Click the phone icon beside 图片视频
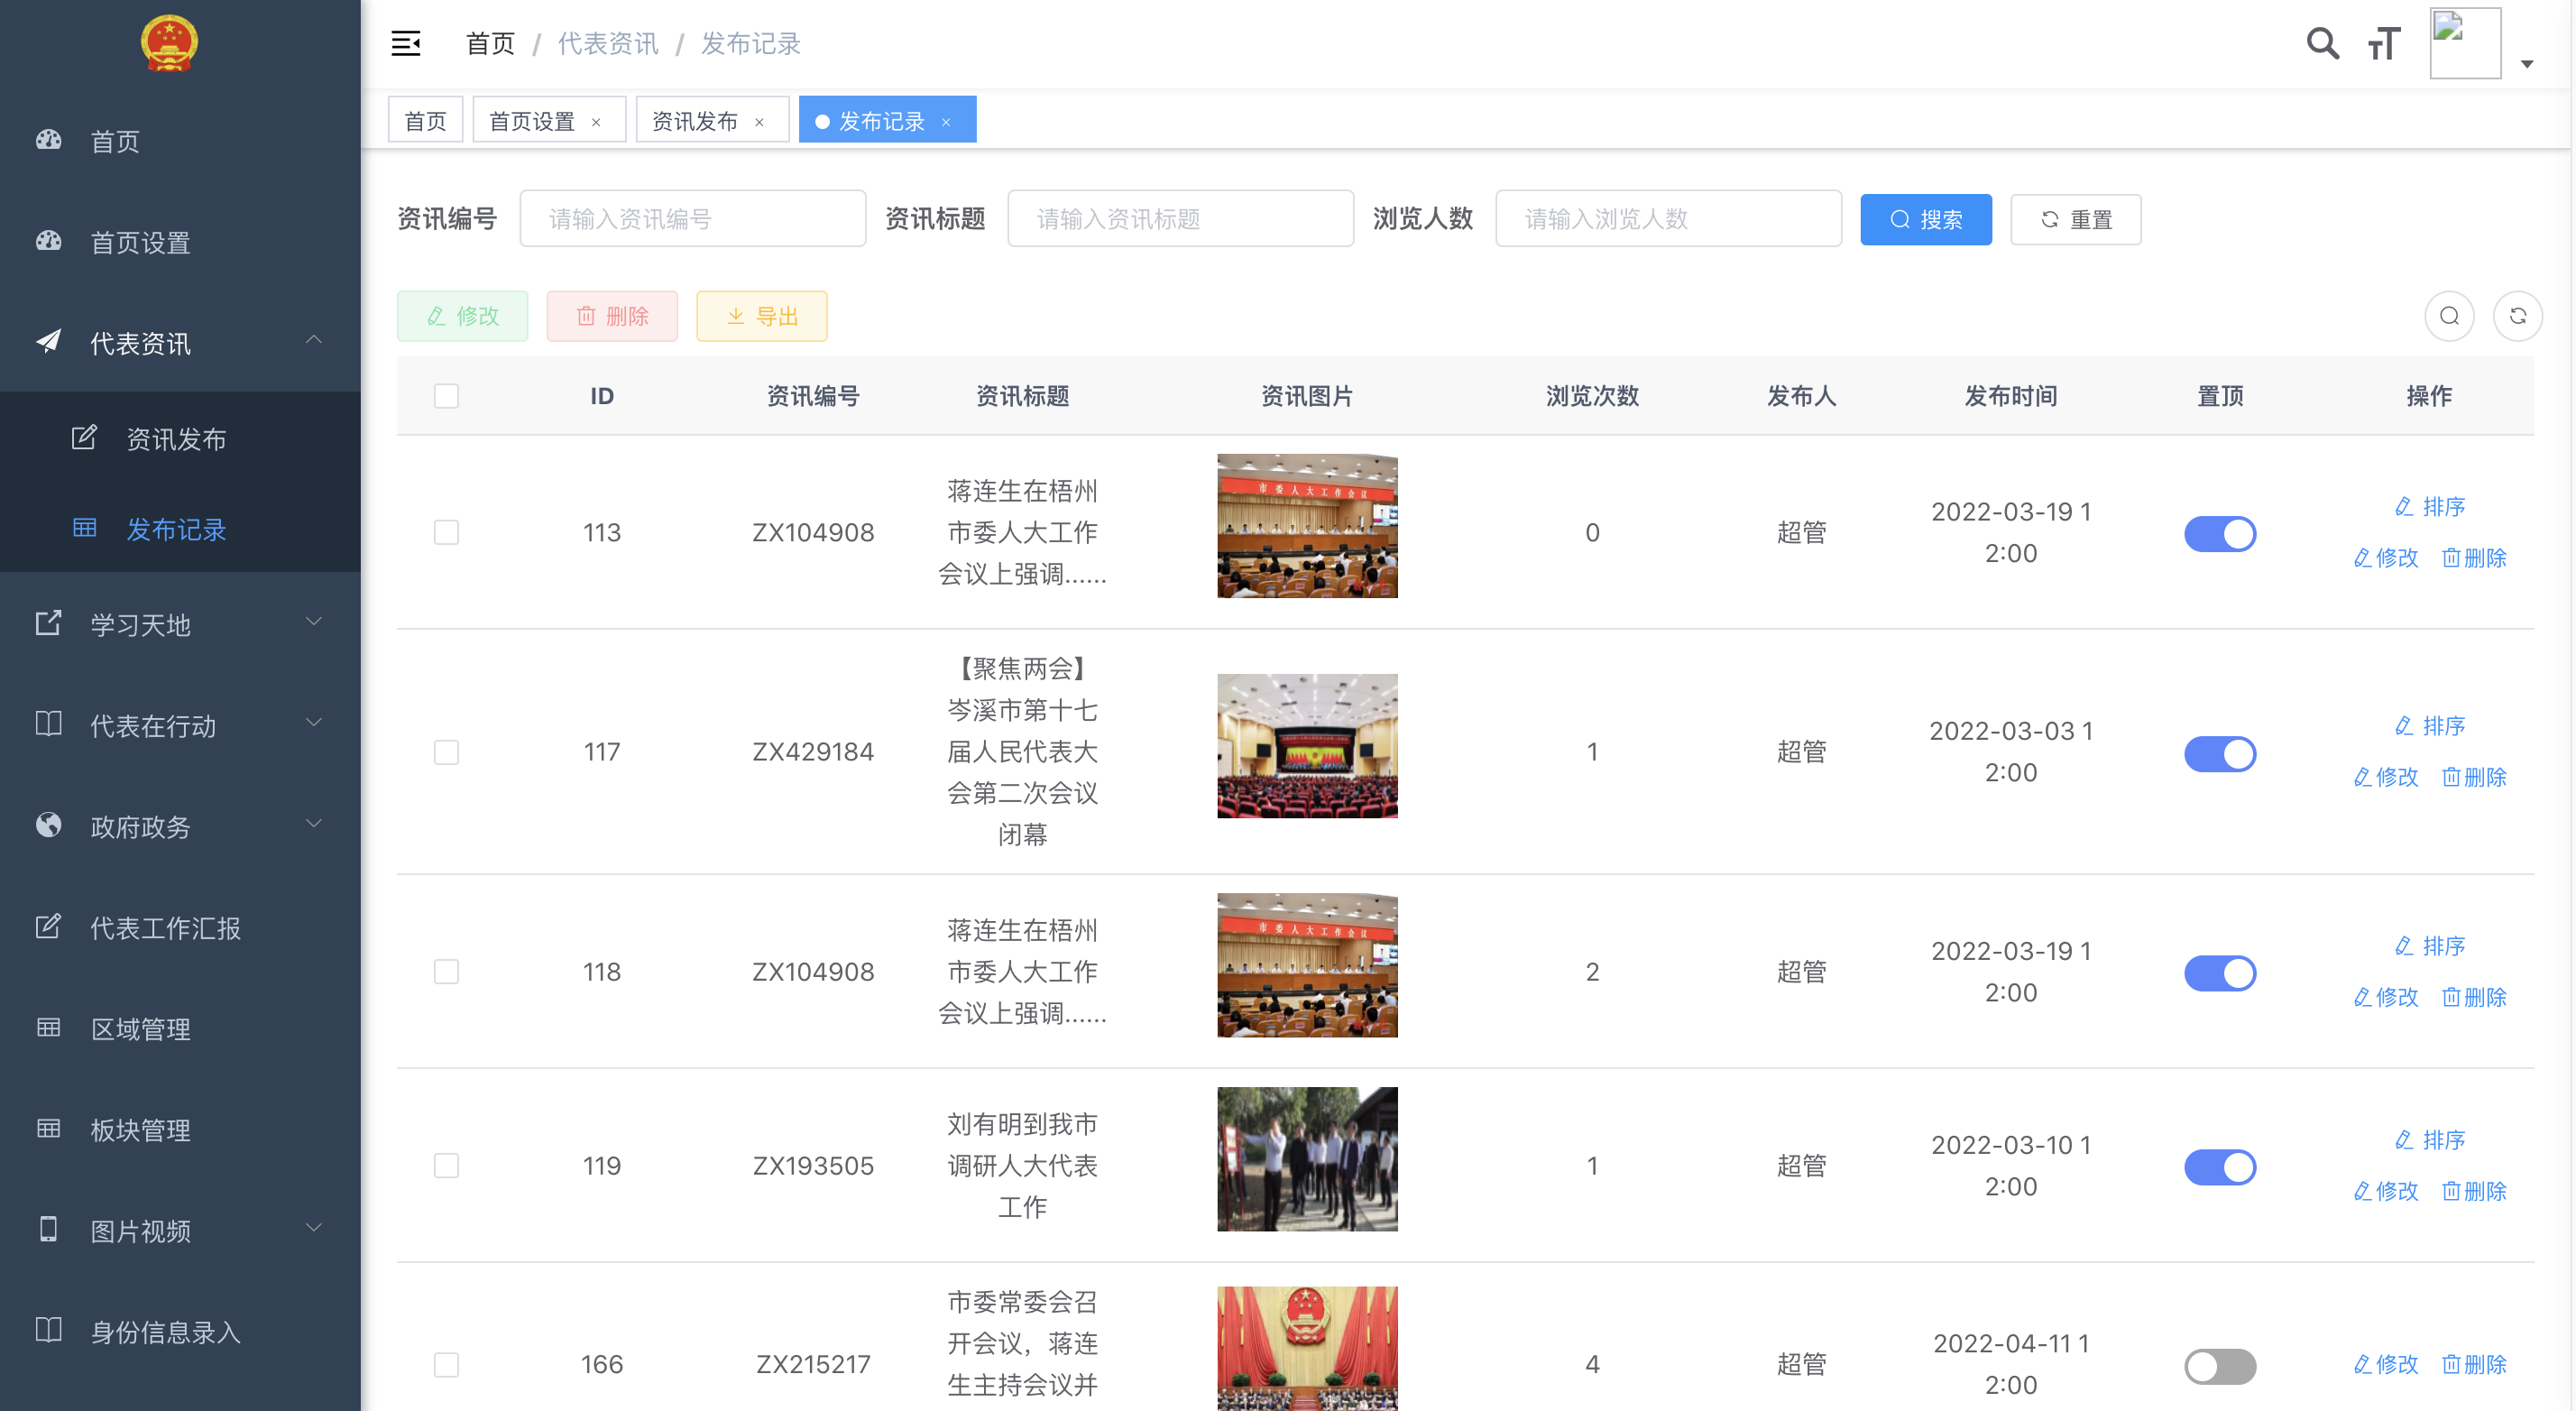 point(48,1229)
